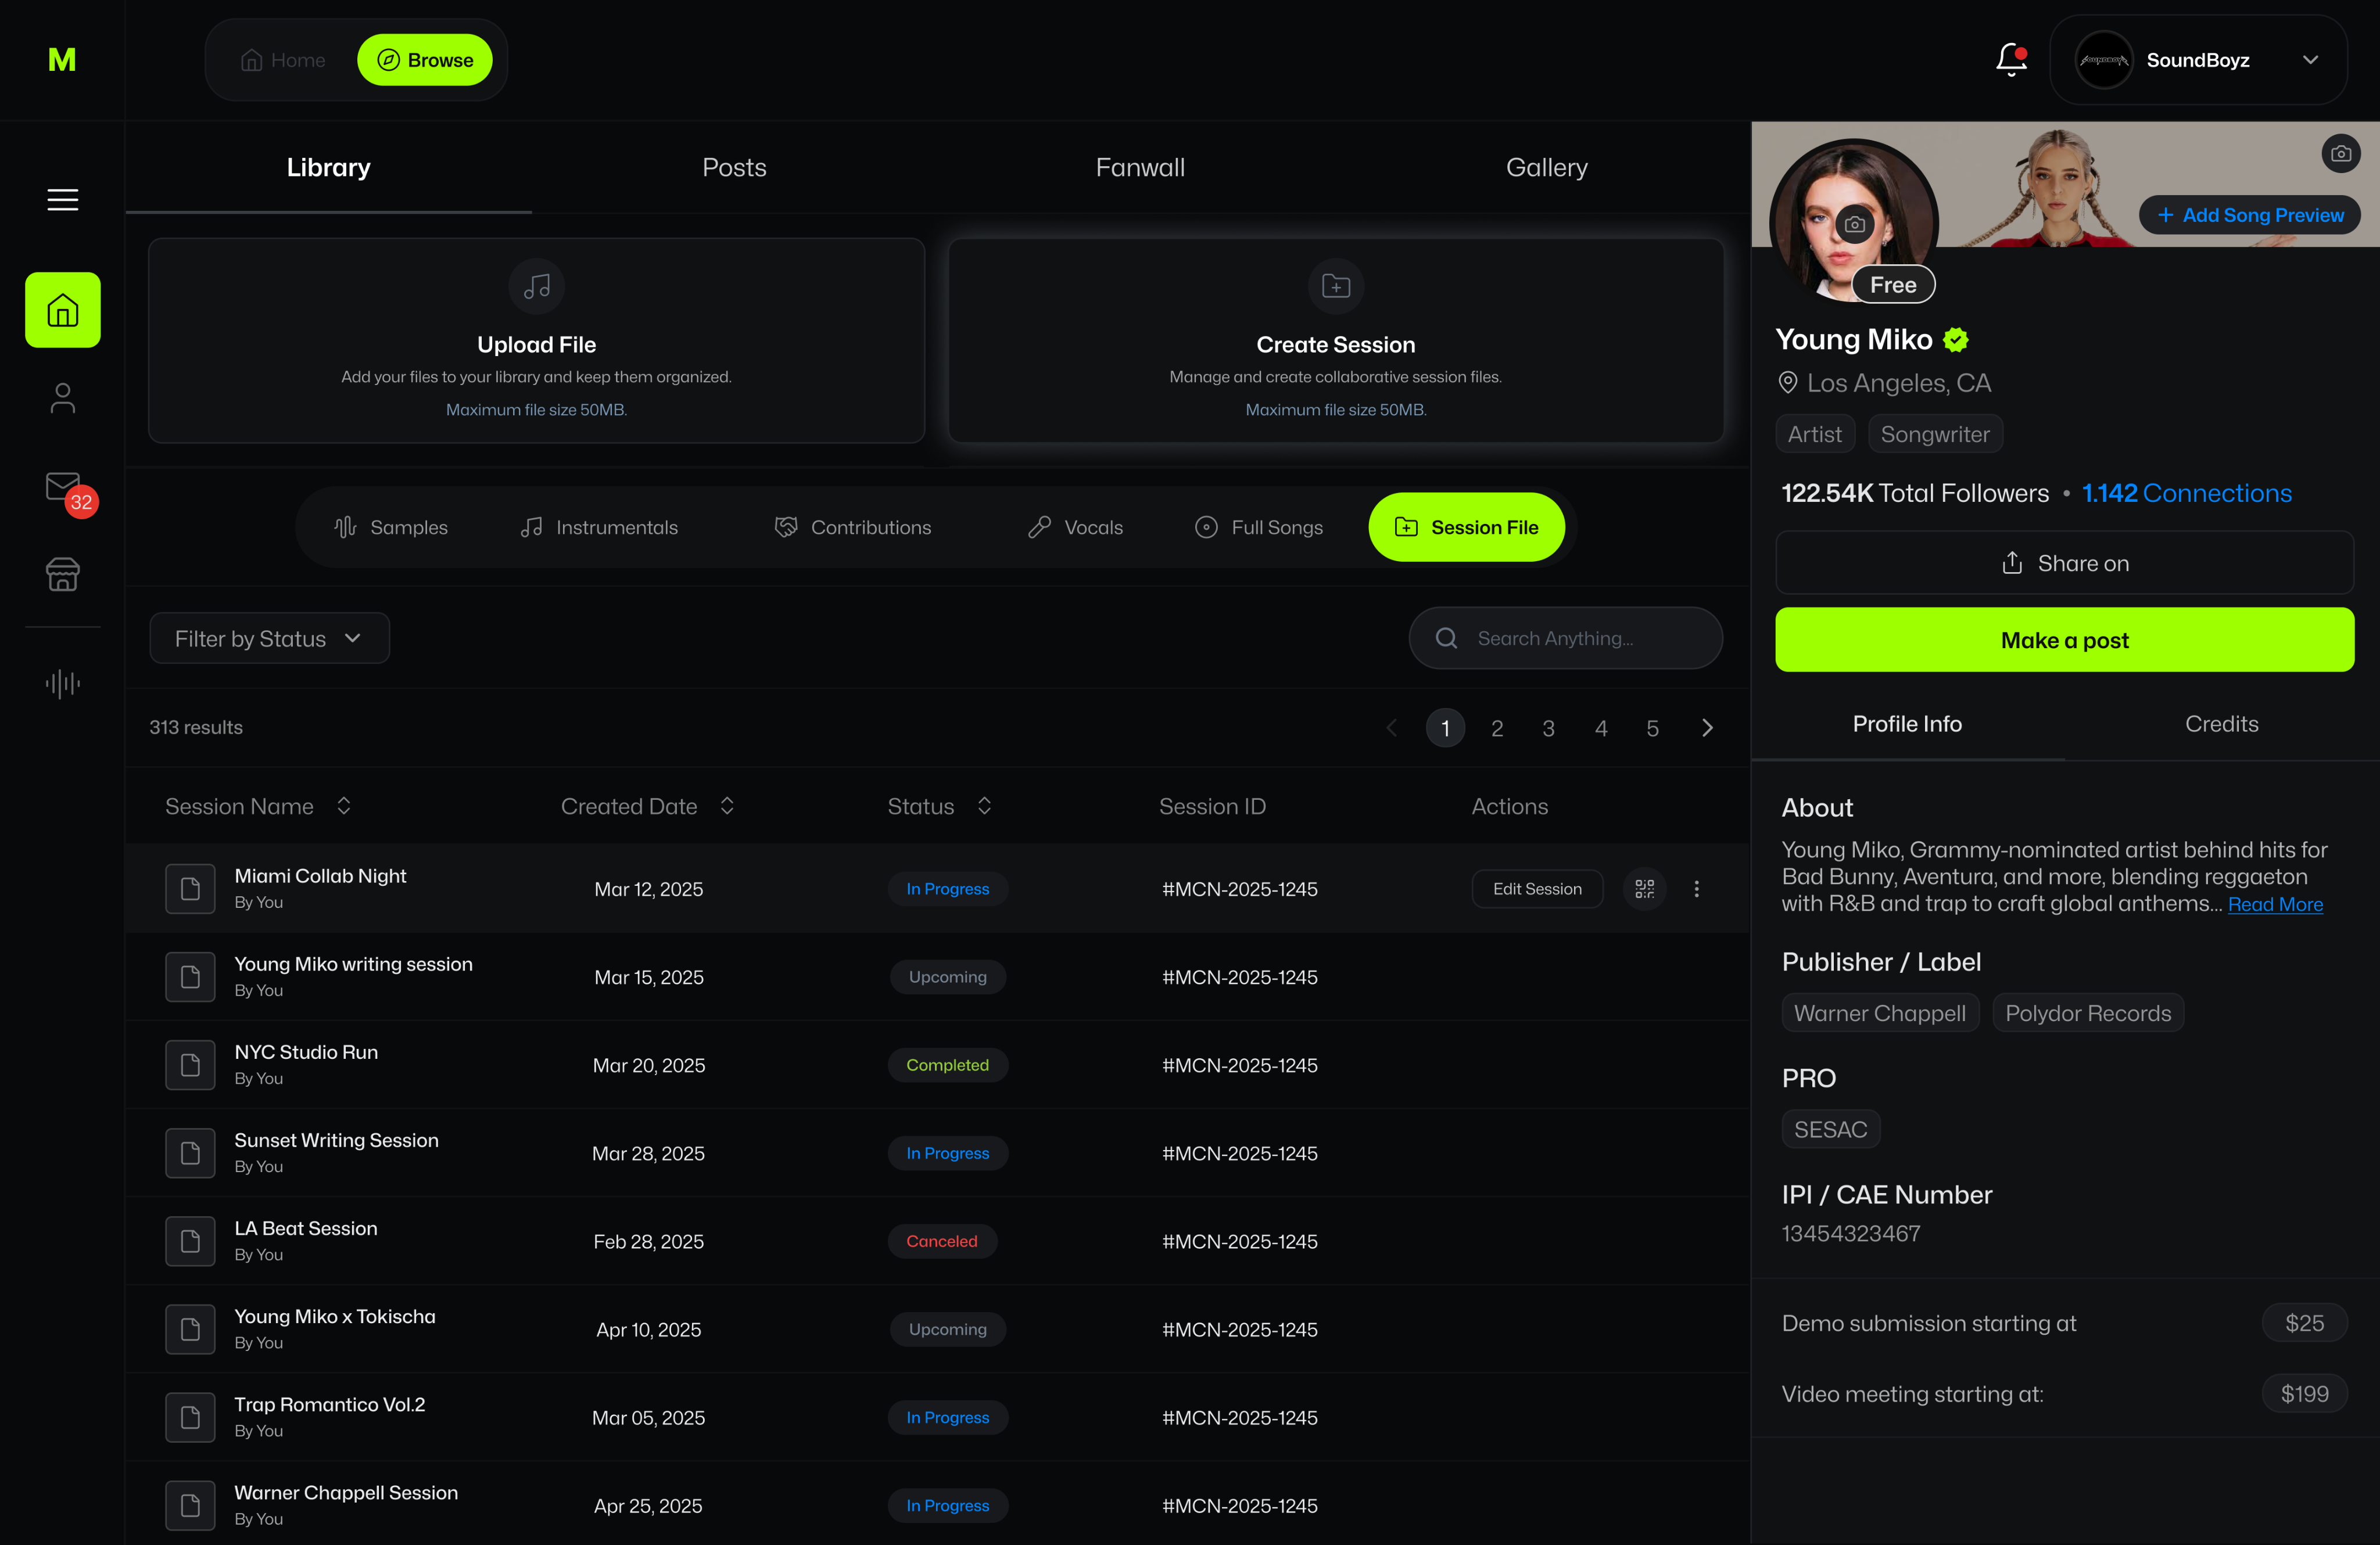
Task: Sort table by Created Date
Action: tap(727, 806)
